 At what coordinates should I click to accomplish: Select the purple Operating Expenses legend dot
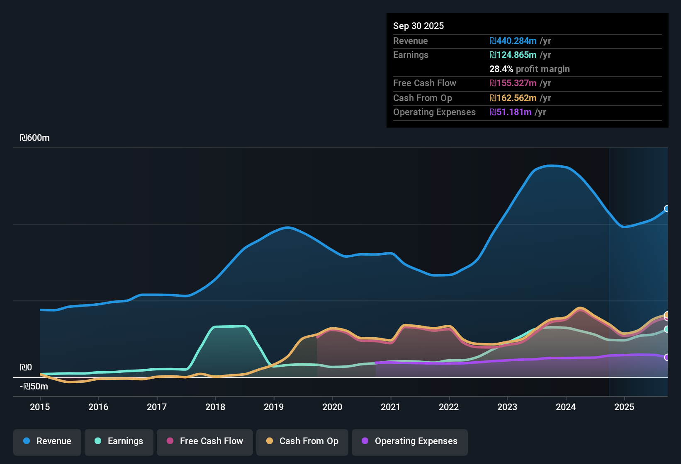pyautogui.click(x=365, y=441)
